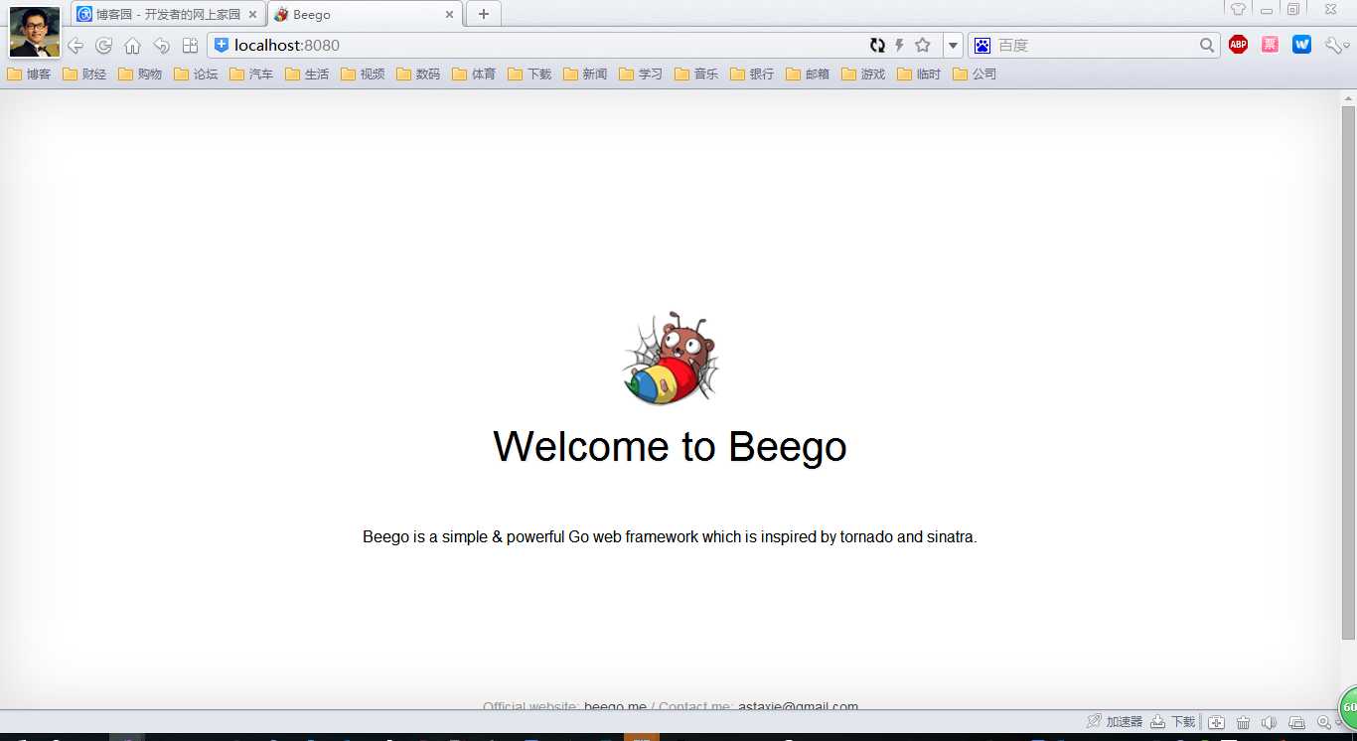Click the 百度 search input box
Viewport: 1357px width, 741px height.
(x=1096, y=46)
